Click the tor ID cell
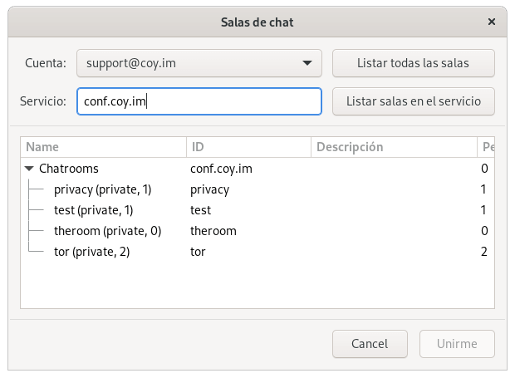 tap(199, 252)
